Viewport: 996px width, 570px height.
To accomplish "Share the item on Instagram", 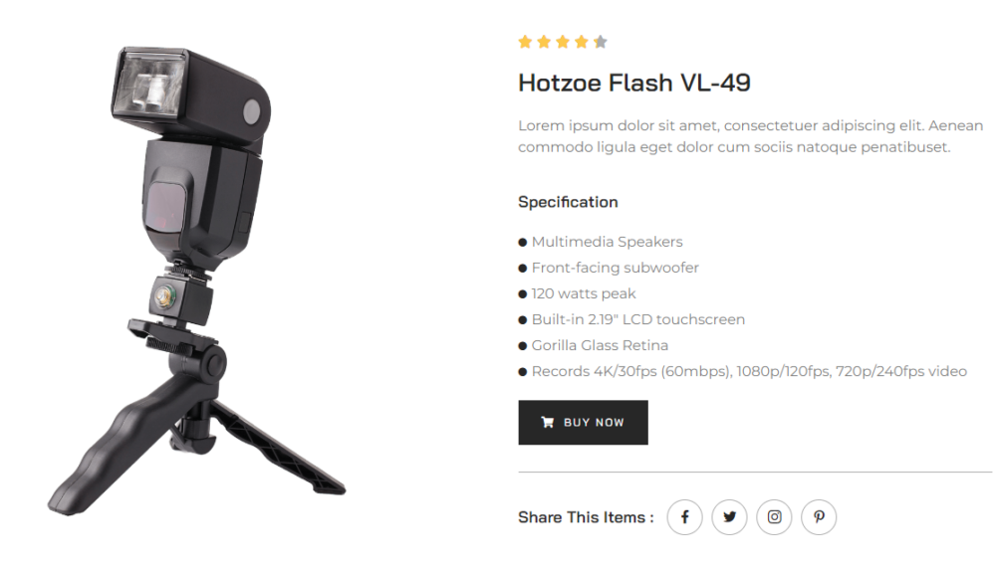I will click(774, 517).
